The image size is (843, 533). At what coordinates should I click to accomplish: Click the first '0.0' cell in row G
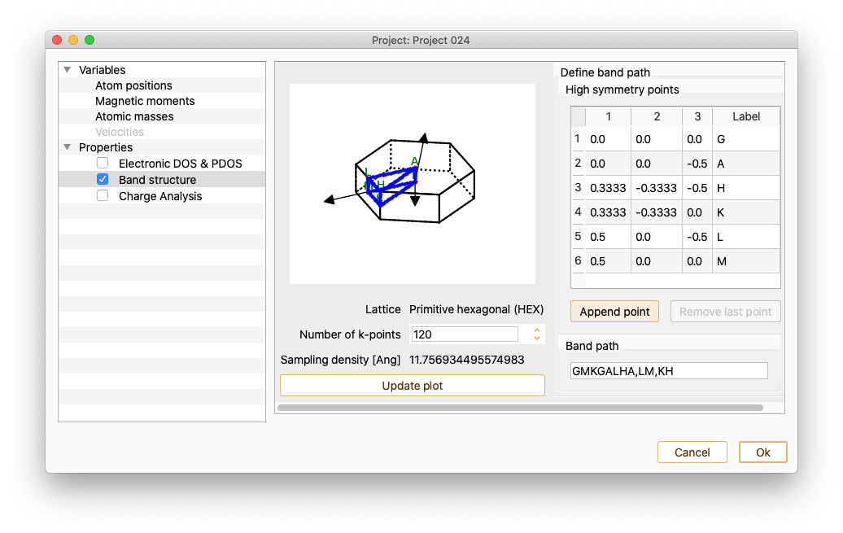click(x=608, y=139)
